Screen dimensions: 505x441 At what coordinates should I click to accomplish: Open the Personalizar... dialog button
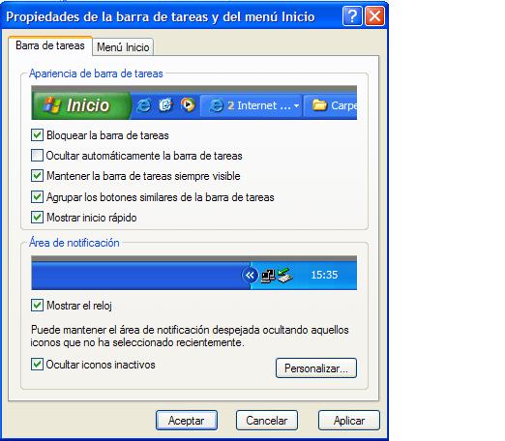(316, 367)
